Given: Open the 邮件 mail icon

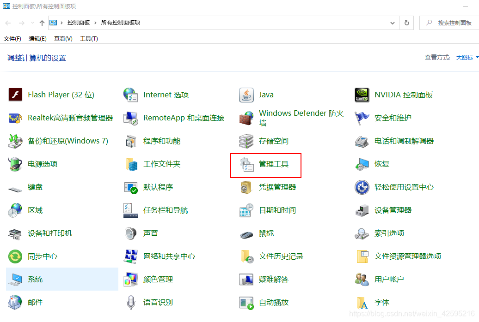Looking at the screenshot, I should [x=15, y=303].
